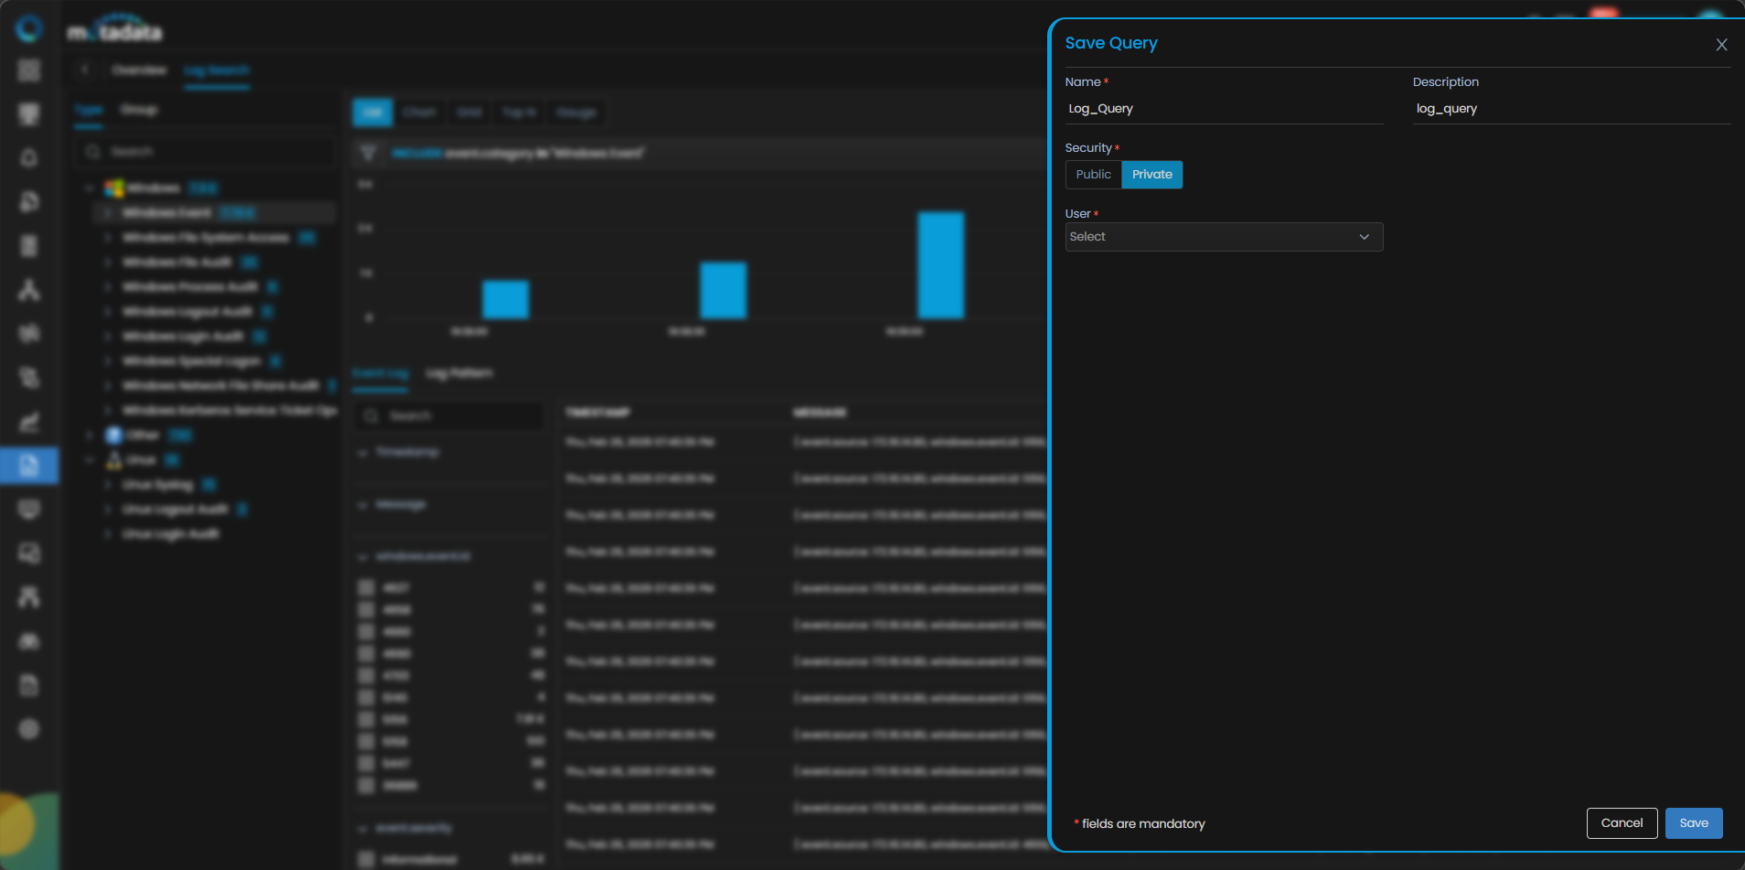Click the Name input field

click(1224, 109)
